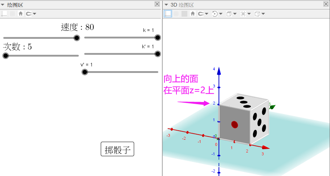Viewport: 330px width, 176px height.
Task: Toggle grid icon in 3D toolbar
Action: coord(176,14)
